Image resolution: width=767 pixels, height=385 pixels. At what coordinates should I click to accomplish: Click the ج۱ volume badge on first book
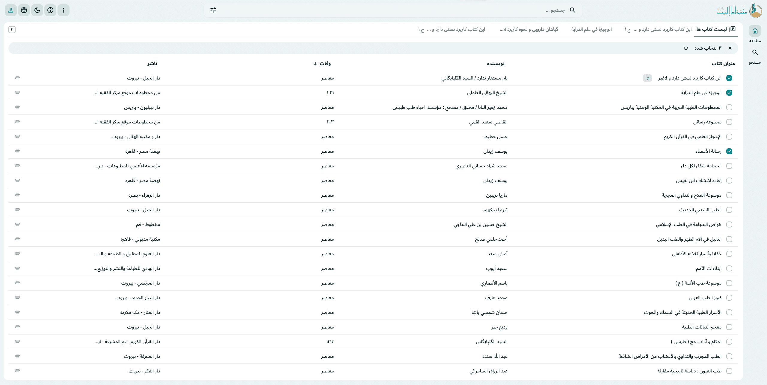tap(647, 78)
